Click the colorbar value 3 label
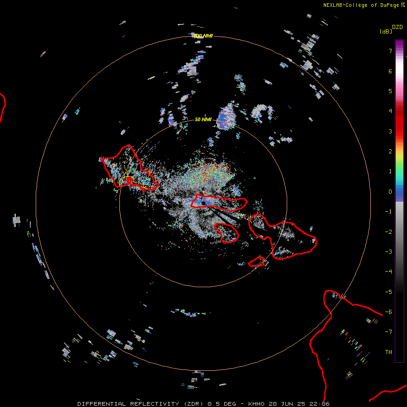 click(390, 131)
